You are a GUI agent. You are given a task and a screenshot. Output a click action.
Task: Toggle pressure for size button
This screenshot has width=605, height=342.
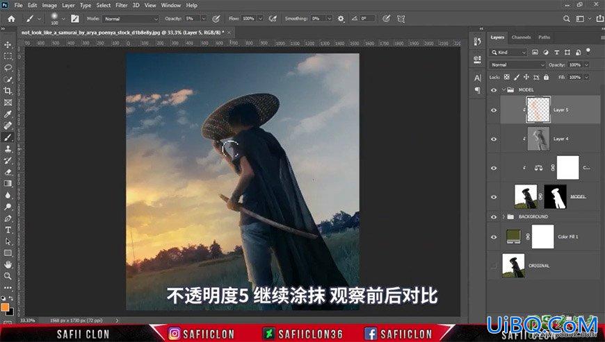point(386,19)
